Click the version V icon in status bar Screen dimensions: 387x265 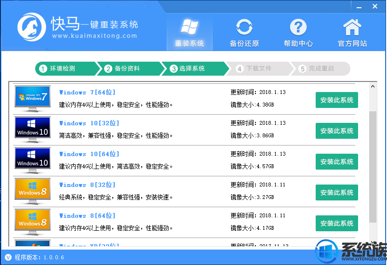coord(8,257)
